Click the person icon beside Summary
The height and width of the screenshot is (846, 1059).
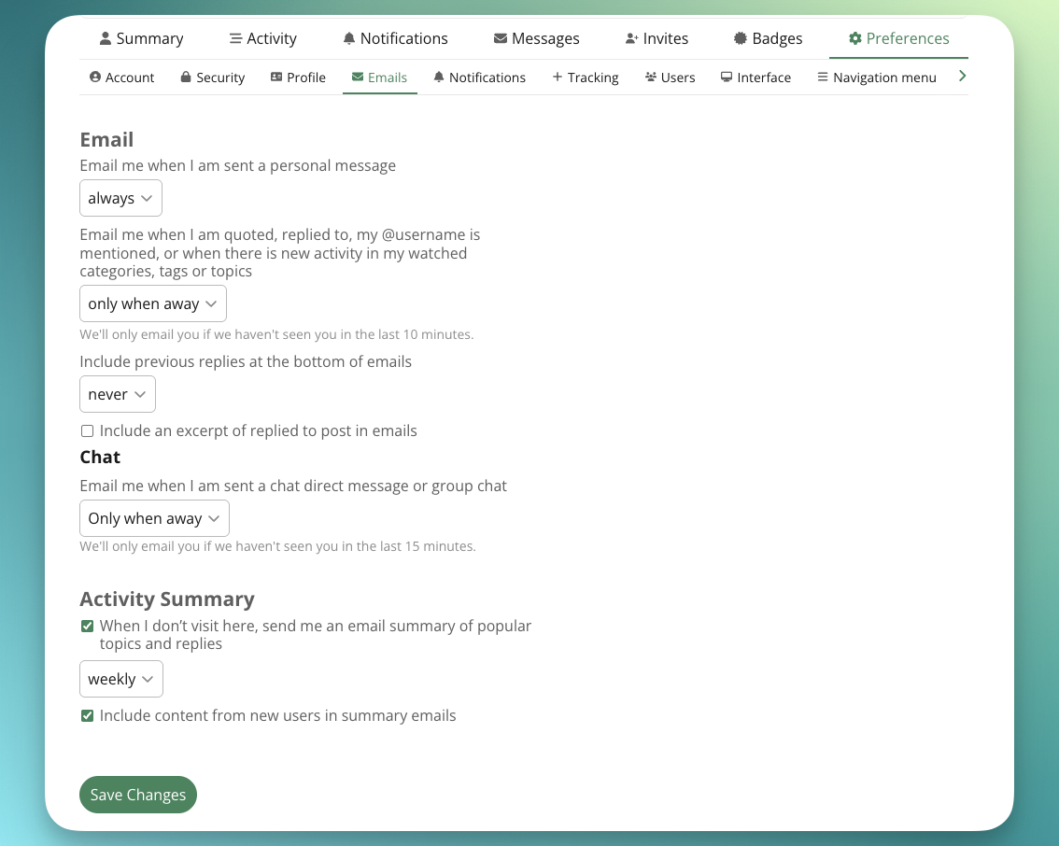[x=106, y=38]
